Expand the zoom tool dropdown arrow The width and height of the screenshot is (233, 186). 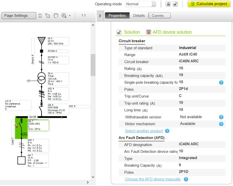(x=70, y=16)
